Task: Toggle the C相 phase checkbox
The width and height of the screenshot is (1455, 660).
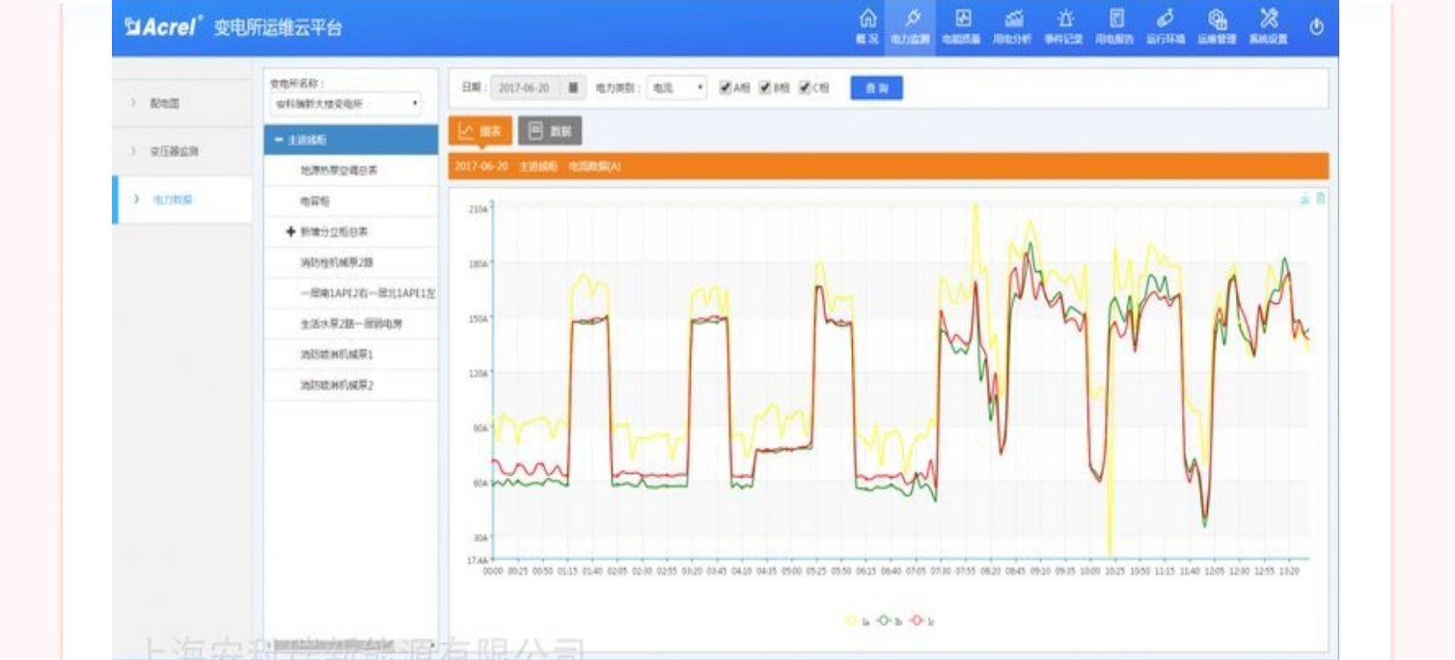Action: coord(805,88)
